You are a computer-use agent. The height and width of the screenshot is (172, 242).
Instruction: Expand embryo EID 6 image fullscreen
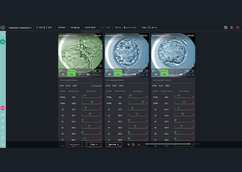193,66
